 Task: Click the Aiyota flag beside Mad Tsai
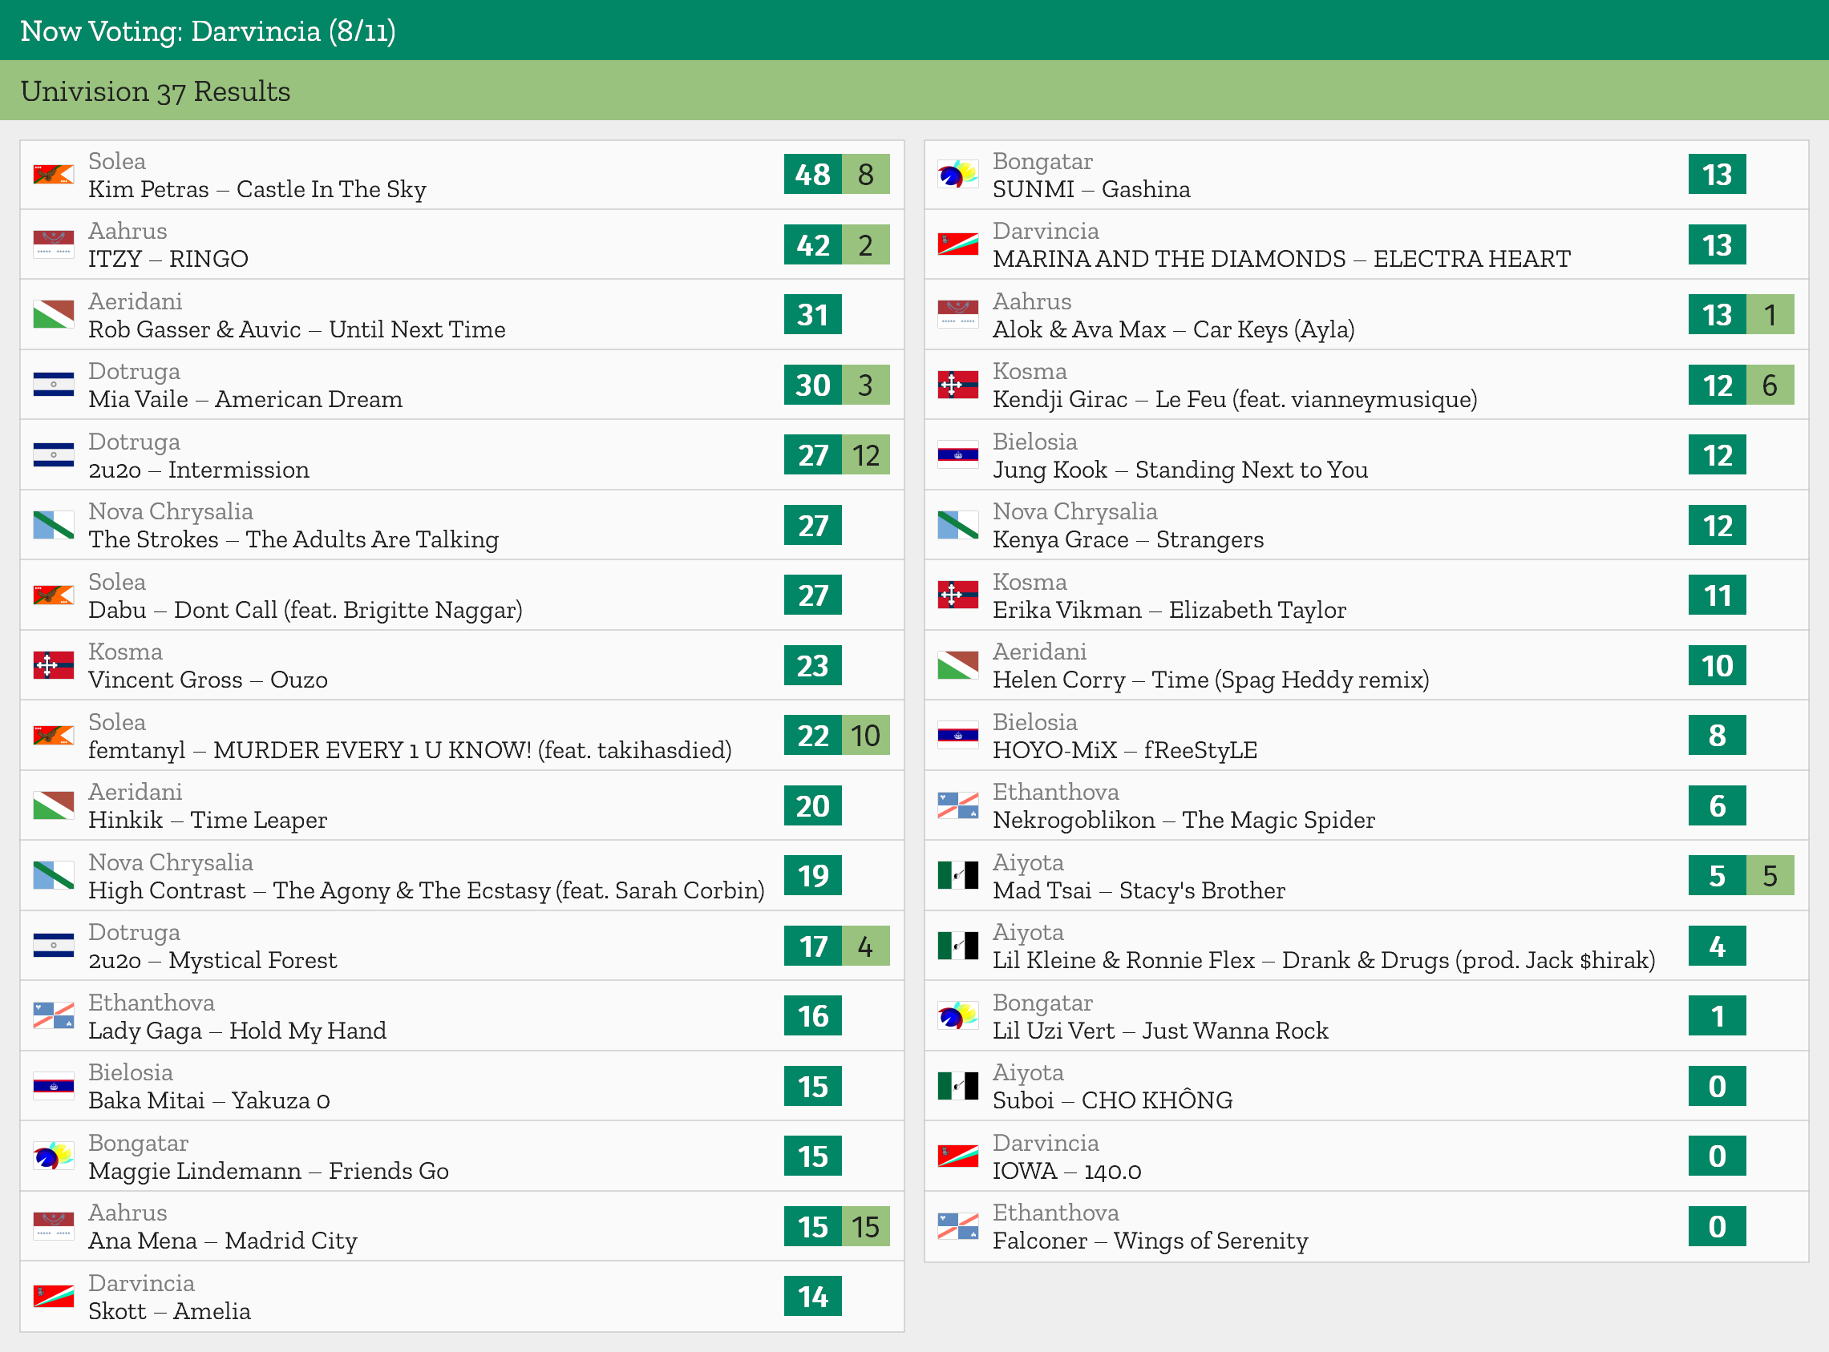pos(958,876)
